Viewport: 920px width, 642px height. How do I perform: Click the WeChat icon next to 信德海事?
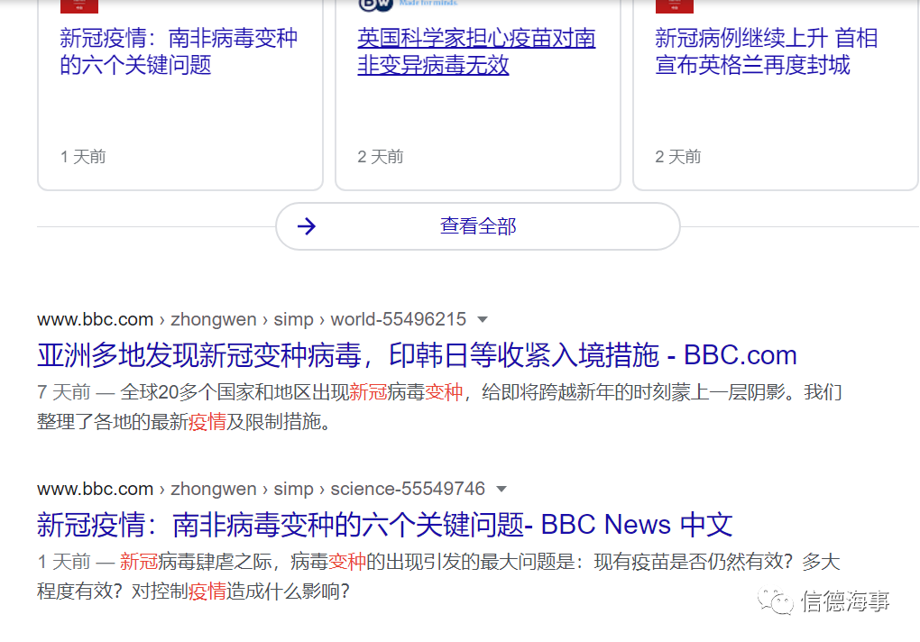point(776,601)
